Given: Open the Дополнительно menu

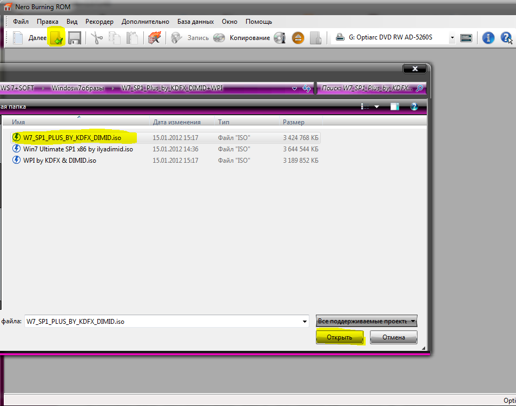Looking at the screenshot, I should tap(145, 22).
